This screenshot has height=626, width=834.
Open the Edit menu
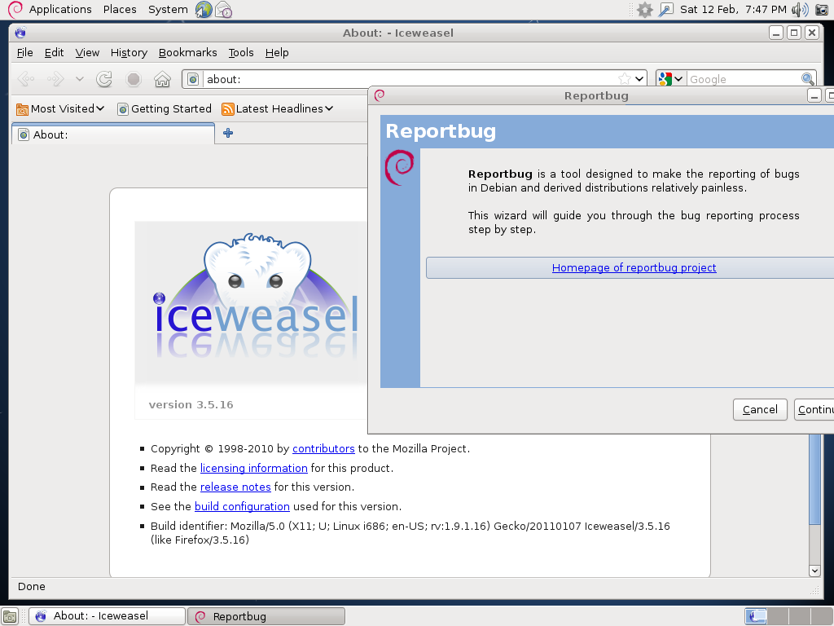(55, 53)
